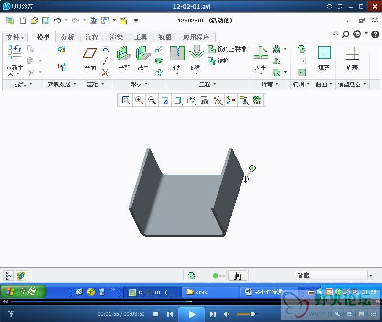Viewport: 382px width, 322px height.
Task: Open the 12-02-01 taskbar window button
Action: 153,292
